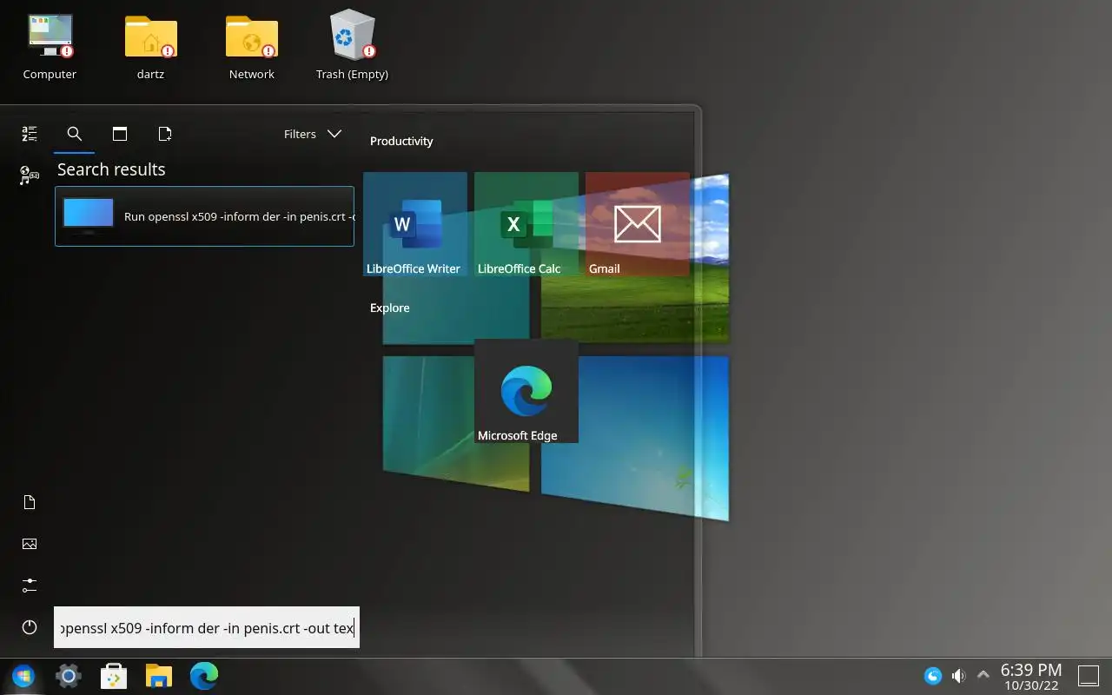This screenshot has width=1112, height=695.
Task: Click the power button in menu sidebar
Action: point(30,627)
